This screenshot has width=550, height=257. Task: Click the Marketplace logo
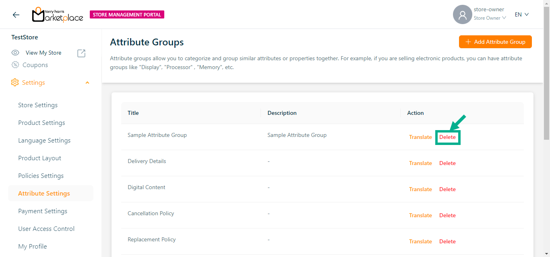pyautogui.click(x=58, y=15)
